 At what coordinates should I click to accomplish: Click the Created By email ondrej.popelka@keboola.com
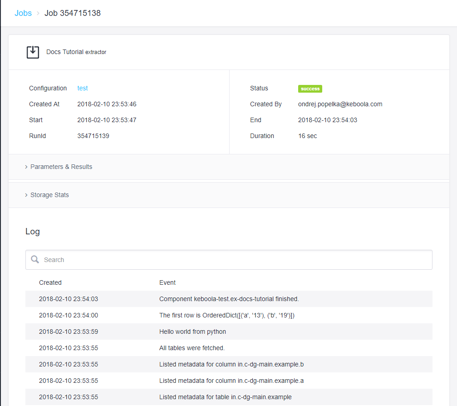coord(340,104)
